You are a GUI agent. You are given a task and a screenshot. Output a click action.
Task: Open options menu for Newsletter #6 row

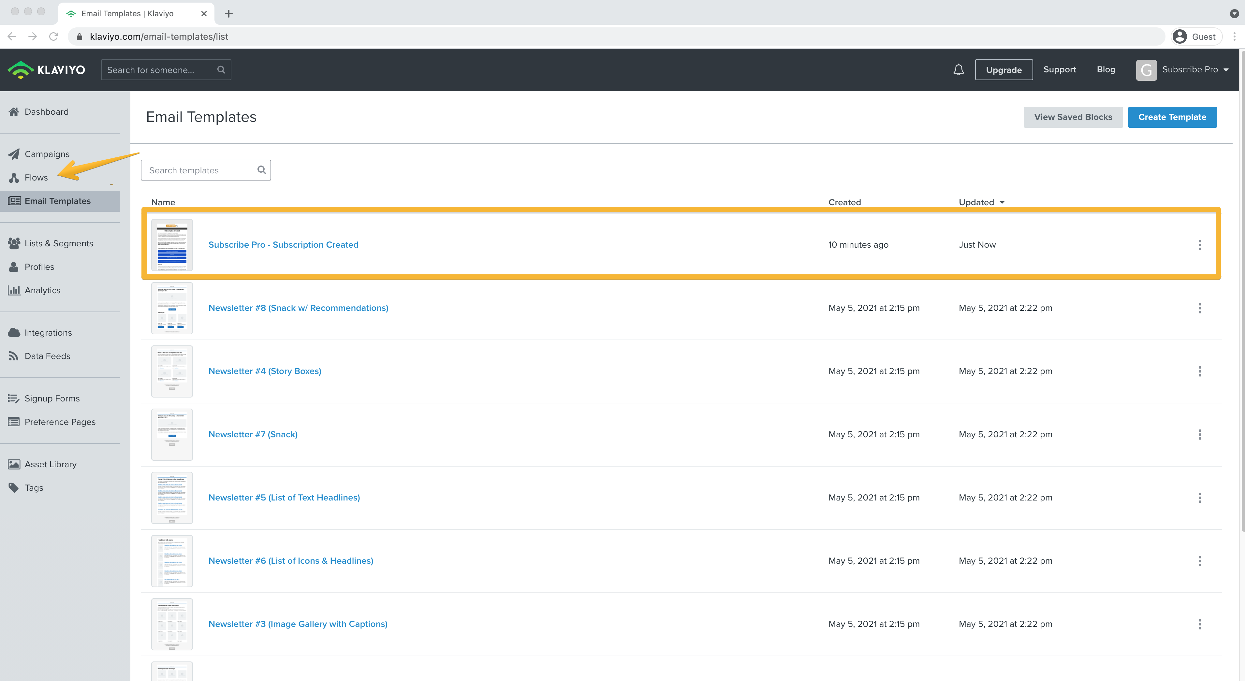click(1200, 561)
